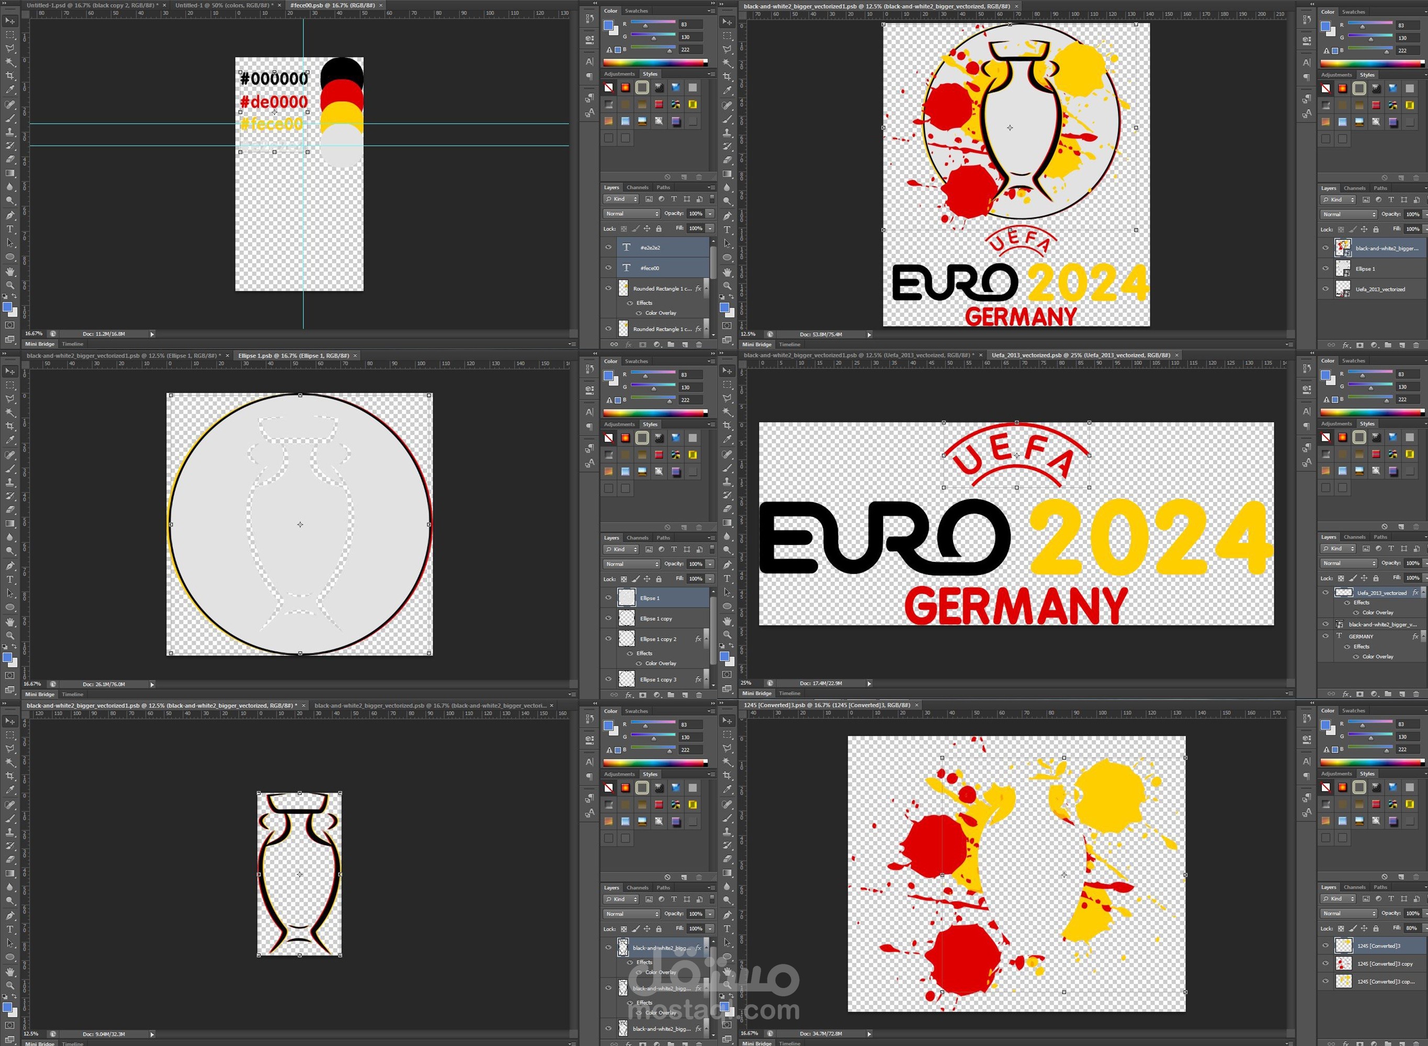Click the Fill field showing 80%
1428x1046 pixels.
tap(1411, 928)
